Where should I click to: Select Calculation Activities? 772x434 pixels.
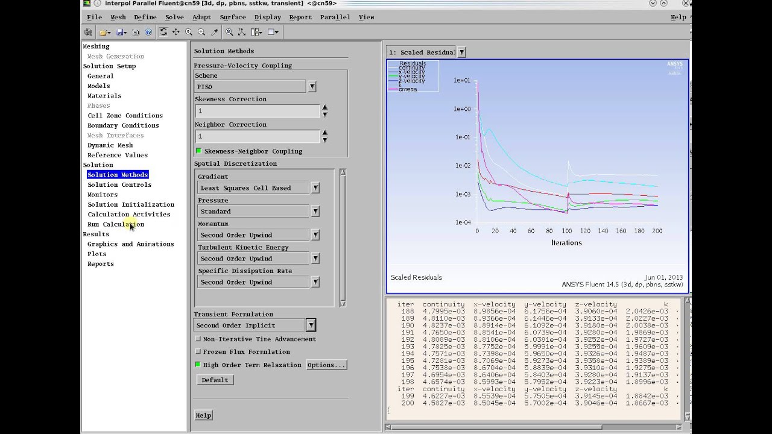[129, 214]
